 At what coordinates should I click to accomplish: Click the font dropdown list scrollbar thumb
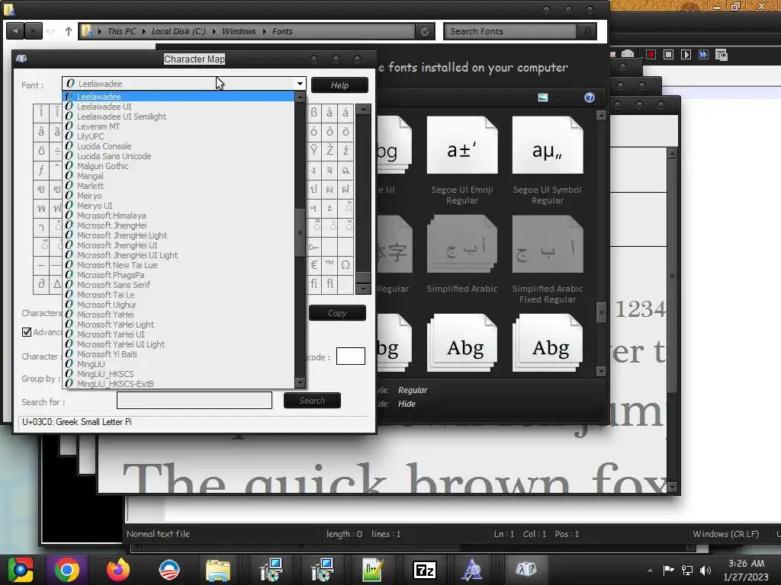click(x=300, y=232)
